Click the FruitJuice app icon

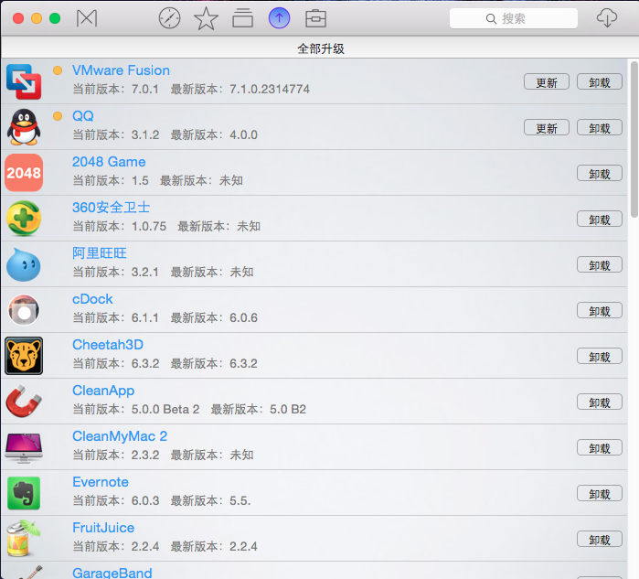[x=24, y=538]
